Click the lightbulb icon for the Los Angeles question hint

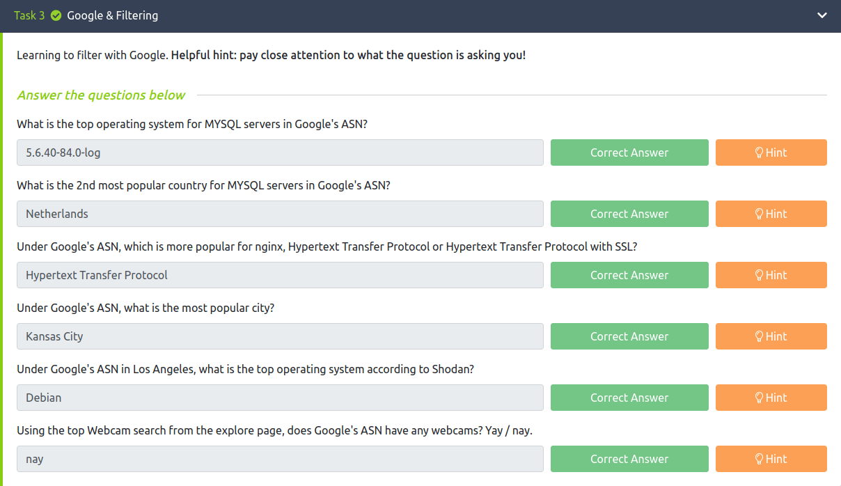pos(759,398)
